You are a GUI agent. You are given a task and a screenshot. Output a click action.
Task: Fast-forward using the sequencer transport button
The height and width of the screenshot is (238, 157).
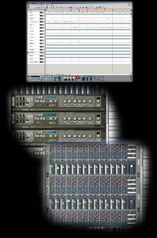pyautogui.click(x=73, y=78)
